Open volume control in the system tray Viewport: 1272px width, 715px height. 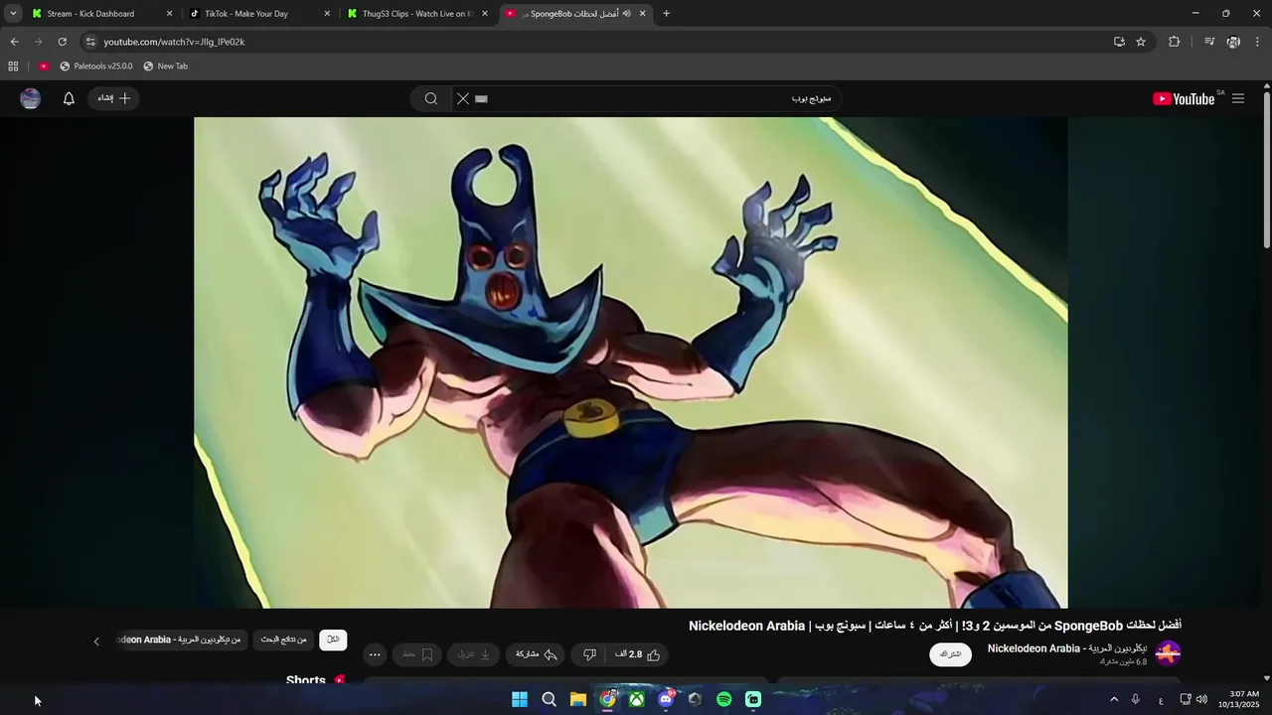click(1201, 699)
